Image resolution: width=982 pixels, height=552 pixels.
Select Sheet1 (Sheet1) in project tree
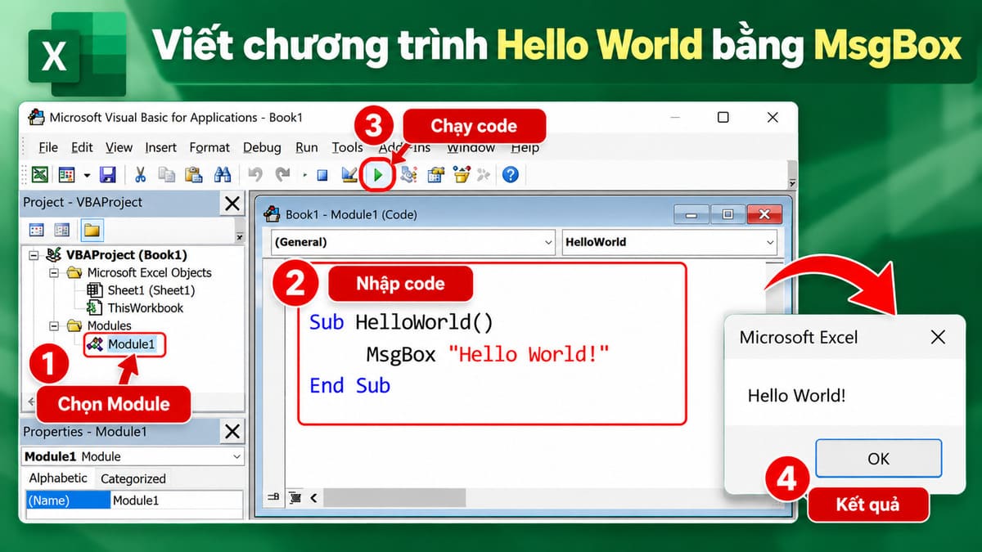pyautogui.click(x=151, y=290)
